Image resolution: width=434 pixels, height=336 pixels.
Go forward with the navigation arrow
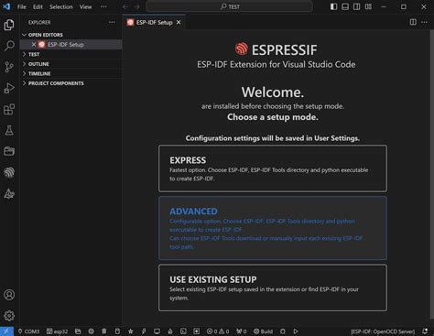click(x=136, y=6)
